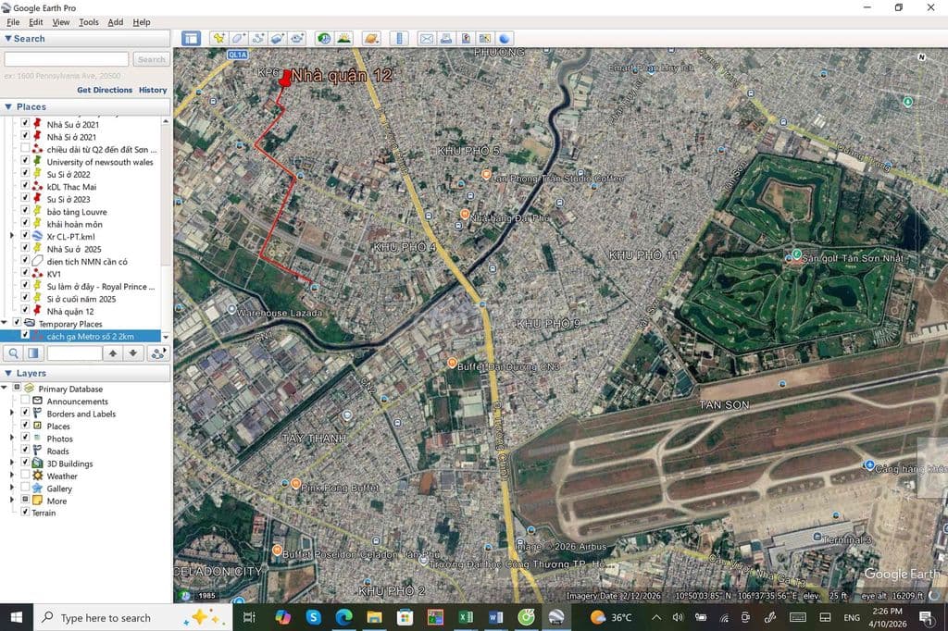
Task: Click the Email envelope toolbar icon
Action: click(x=427, y=39)
